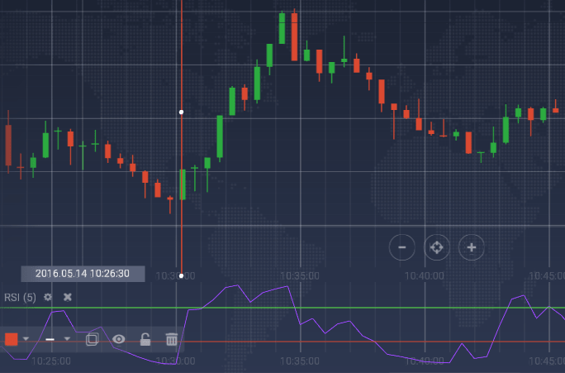Click the 2016.05.14 10:26:30 timestamp label

coord(83,274)
